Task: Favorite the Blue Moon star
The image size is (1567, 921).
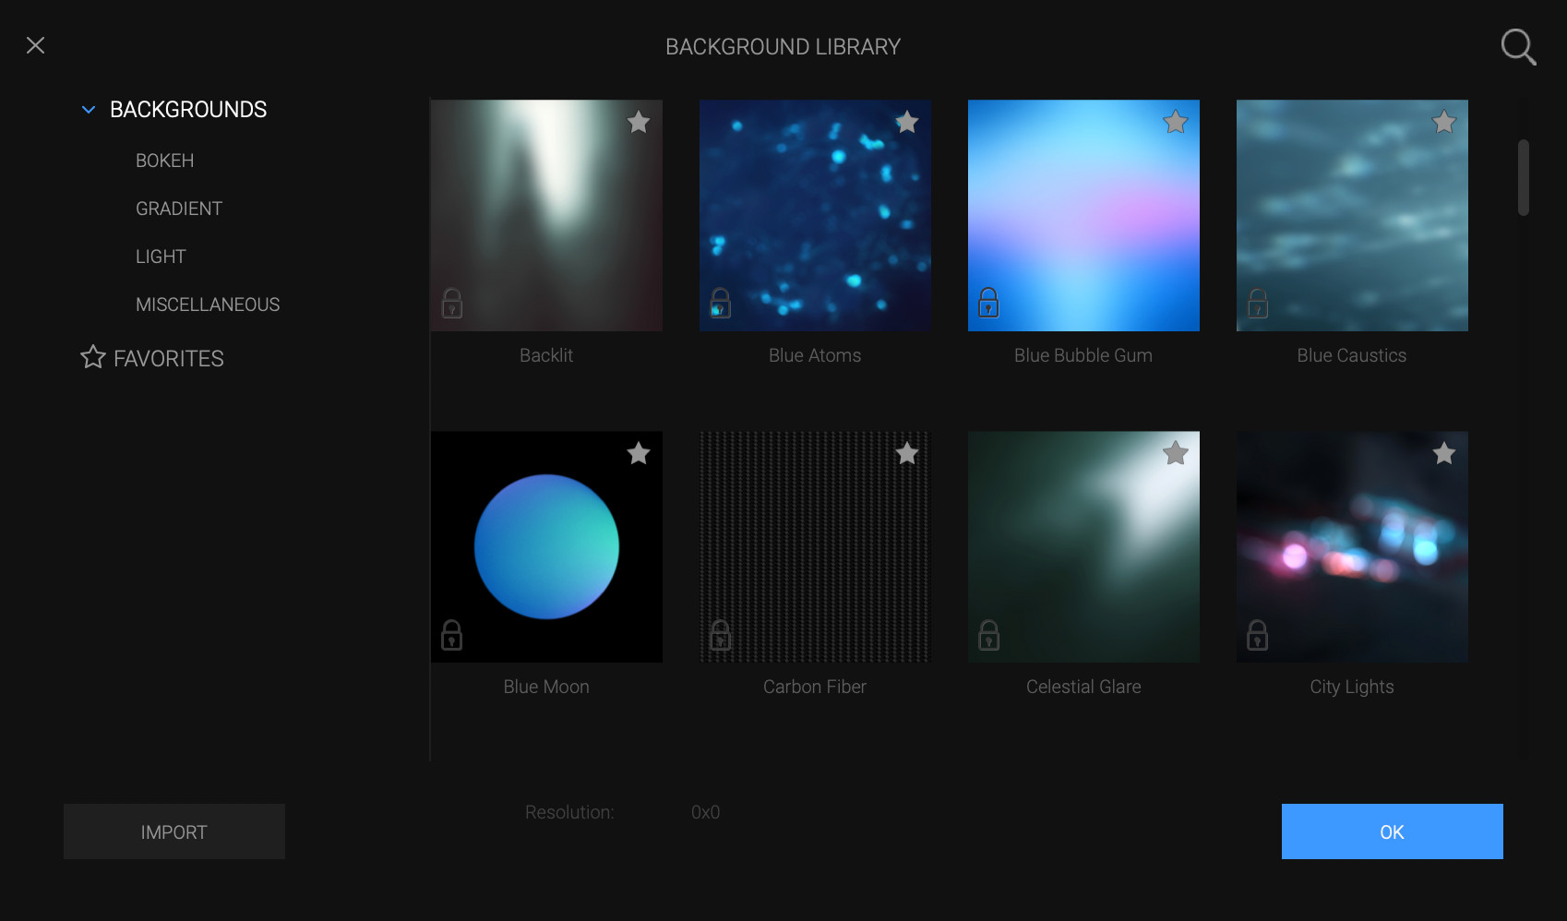Action: click(x=639, y=453)
